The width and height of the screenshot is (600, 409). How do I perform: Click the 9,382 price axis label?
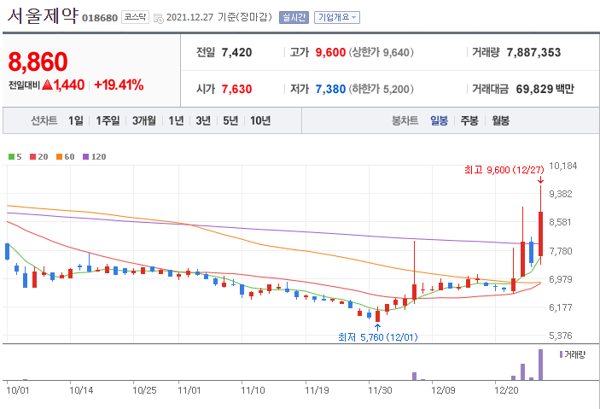(x=561, y=194)
